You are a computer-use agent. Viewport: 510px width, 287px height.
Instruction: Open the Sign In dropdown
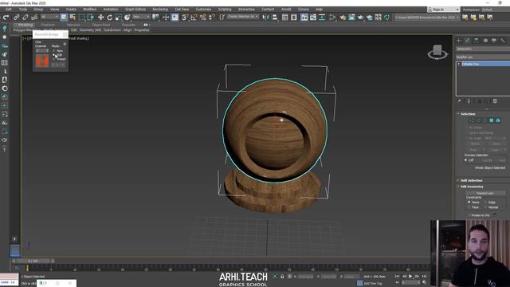[443, 10]
